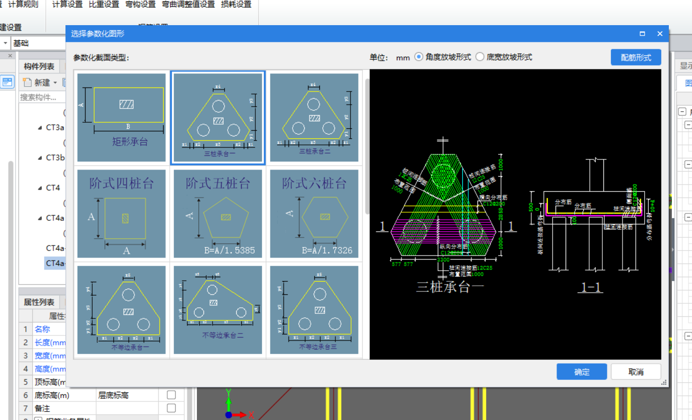Select the 矩形承台 section thumbnail
692x420 pixels.
pos(121,118)
